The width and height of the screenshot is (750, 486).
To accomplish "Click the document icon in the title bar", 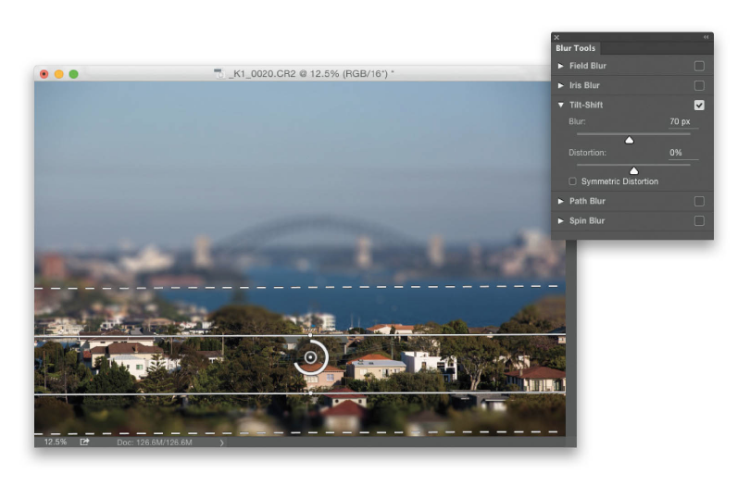I will (x=219, y=73).
